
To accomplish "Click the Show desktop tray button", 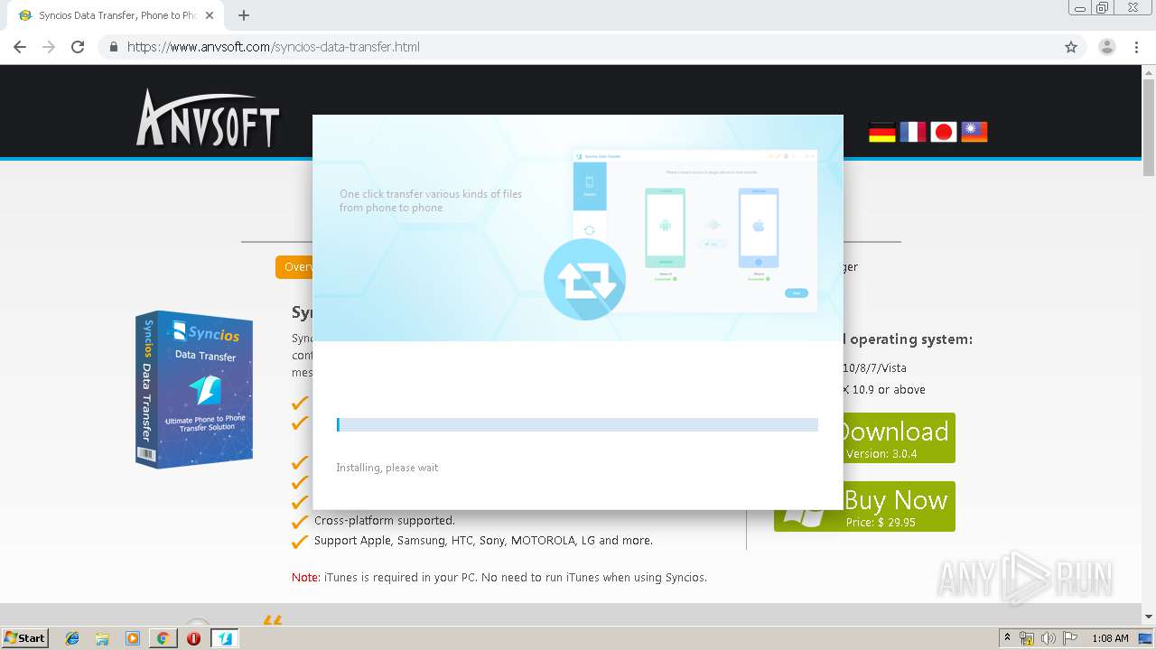I will pyautogui.click(x=1147, y=638).
